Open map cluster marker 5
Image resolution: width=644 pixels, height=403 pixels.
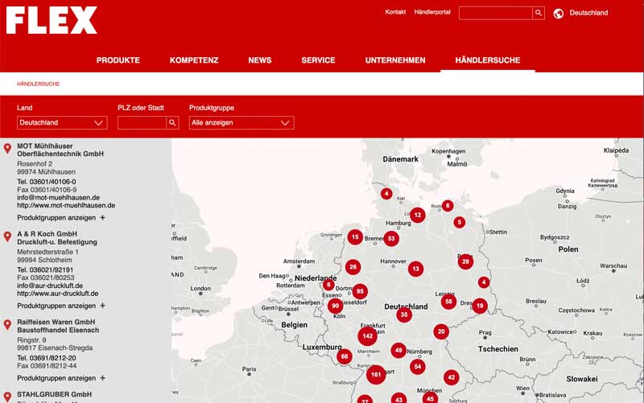click(459, 223)
